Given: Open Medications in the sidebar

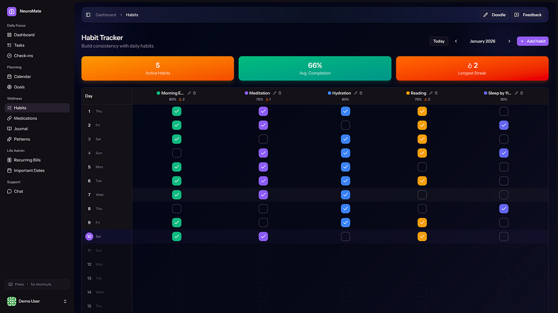Looking at the screenshot, I should pyautogui.click(x=37, y=118).
